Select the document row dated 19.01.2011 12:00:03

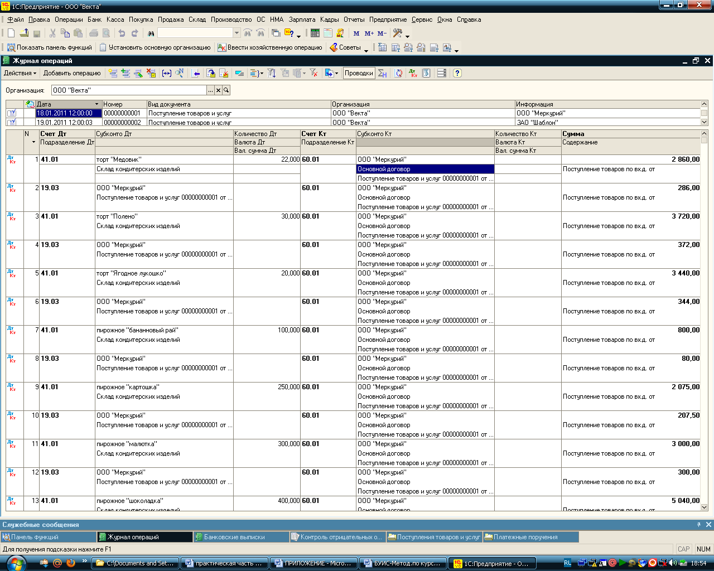[354, 122]
